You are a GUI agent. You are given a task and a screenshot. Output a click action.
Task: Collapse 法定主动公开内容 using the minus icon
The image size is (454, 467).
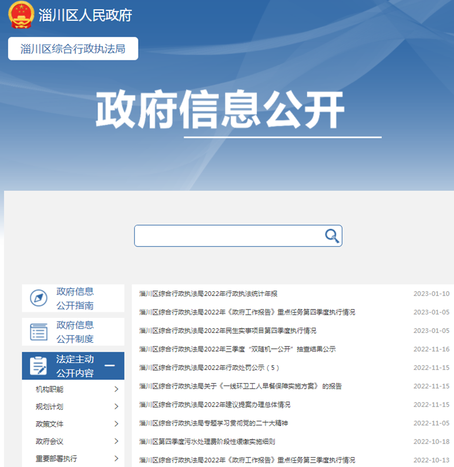pos(110,366)
